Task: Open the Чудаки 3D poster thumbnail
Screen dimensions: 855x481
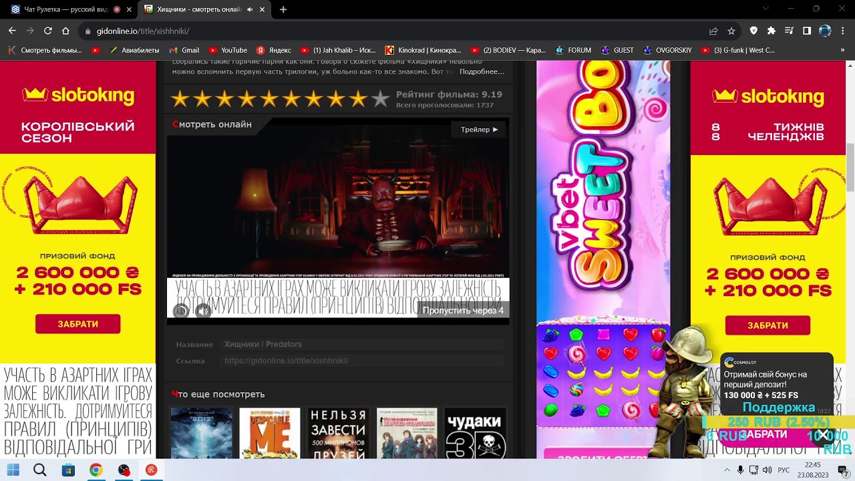Action: point(475,433)
